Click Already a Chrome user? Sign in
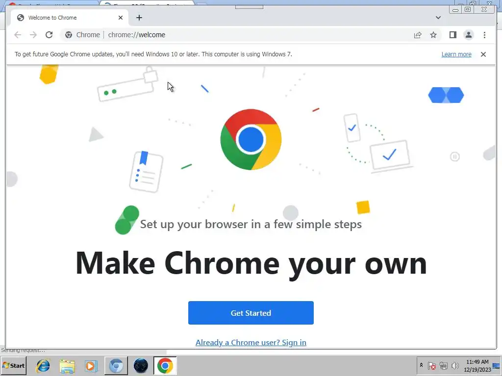The image size is (502, 376). (x=251, y=342)
